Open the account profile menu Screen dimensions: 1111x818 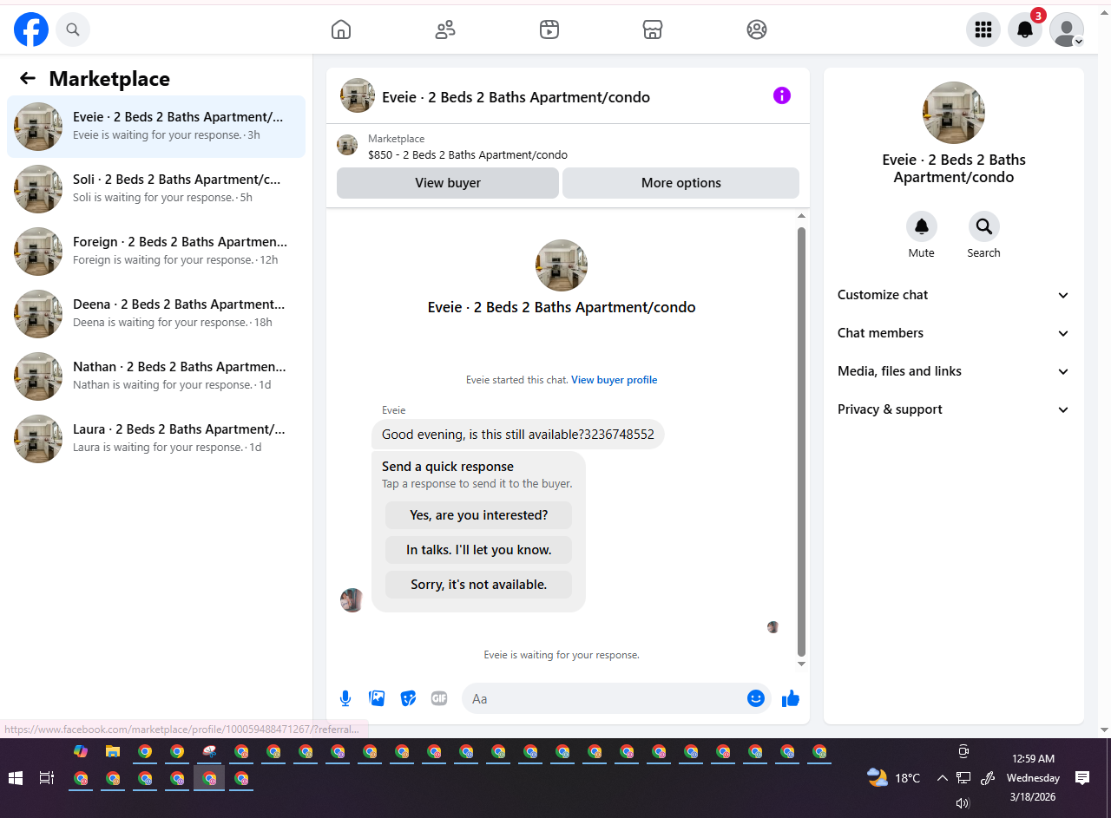(1067, 29)
